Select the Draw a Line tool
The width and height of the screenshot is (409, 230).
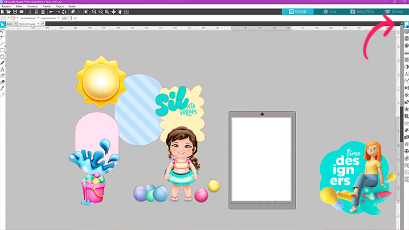pyautogui.click(x=3, y=43)
